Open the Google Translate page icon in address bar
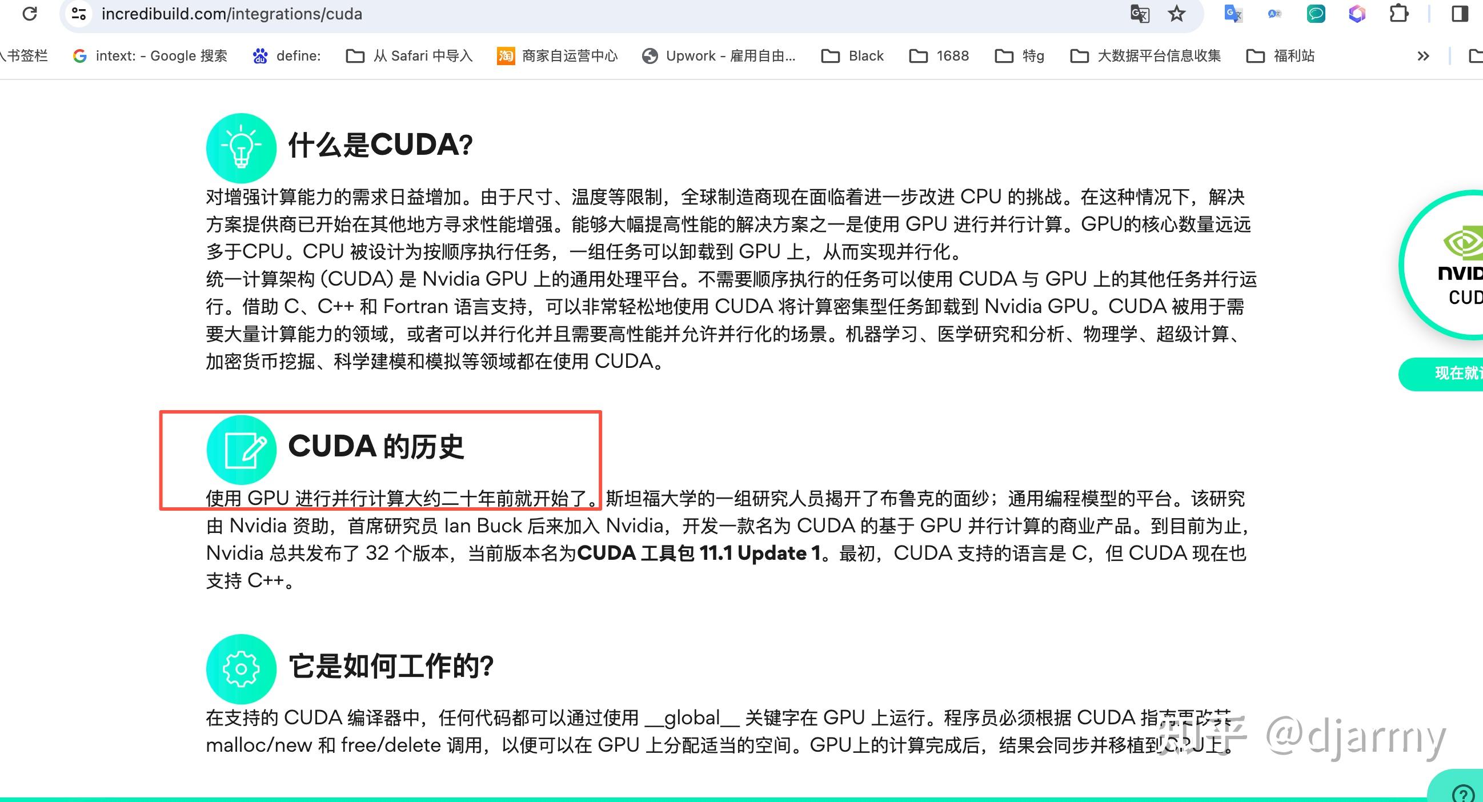 click(1140, 14)
